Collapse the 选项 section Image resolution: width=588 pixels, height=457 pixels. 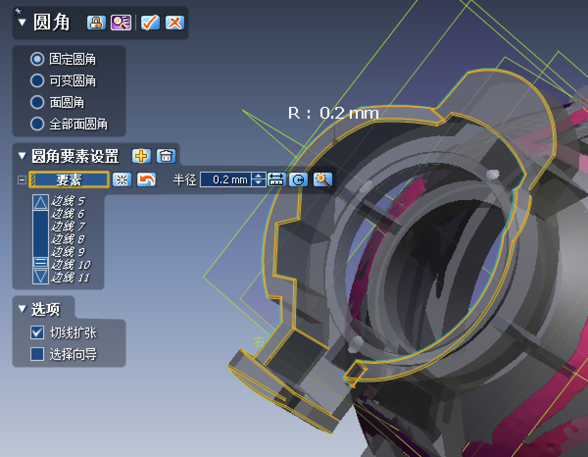22,309
